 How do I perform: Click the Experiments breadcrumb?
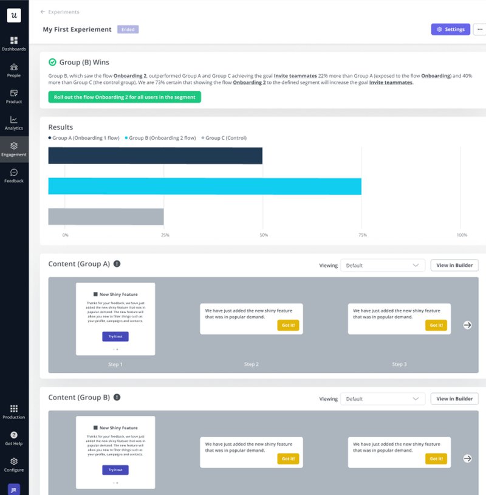[65, 12]
